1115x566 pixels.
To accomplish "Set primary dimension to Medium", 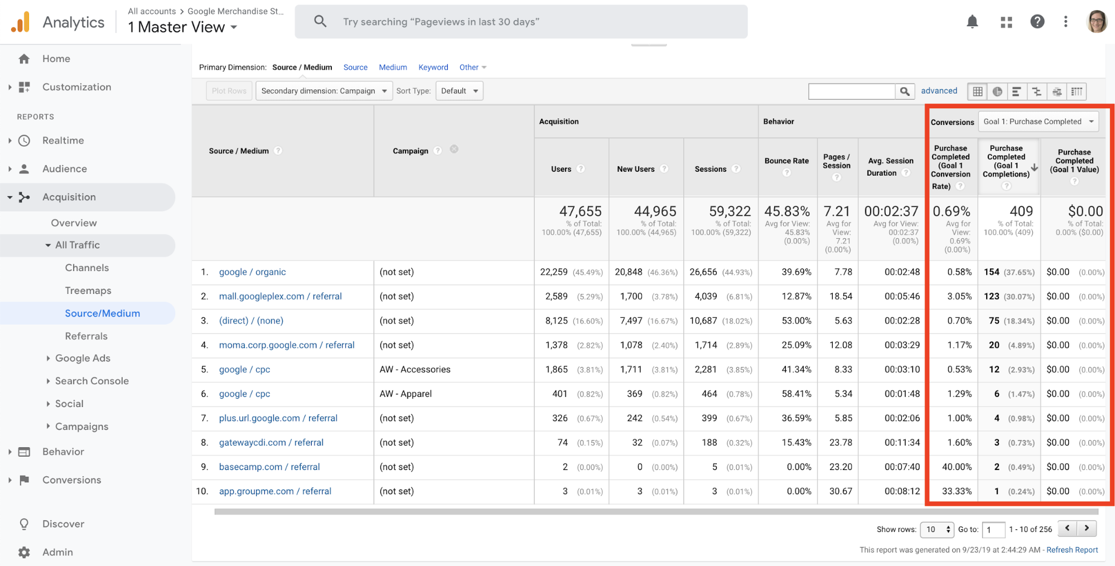I will (393, 67).
